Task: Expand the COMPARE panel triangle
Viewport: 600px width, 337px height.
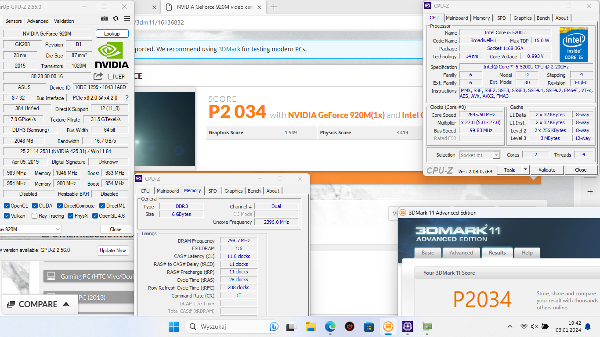Action: (66, 304)
